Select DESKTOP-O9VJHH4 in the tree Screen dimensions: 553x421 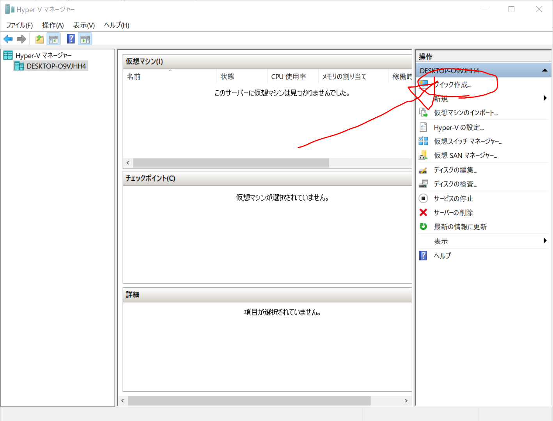click(x=56, y=66)
